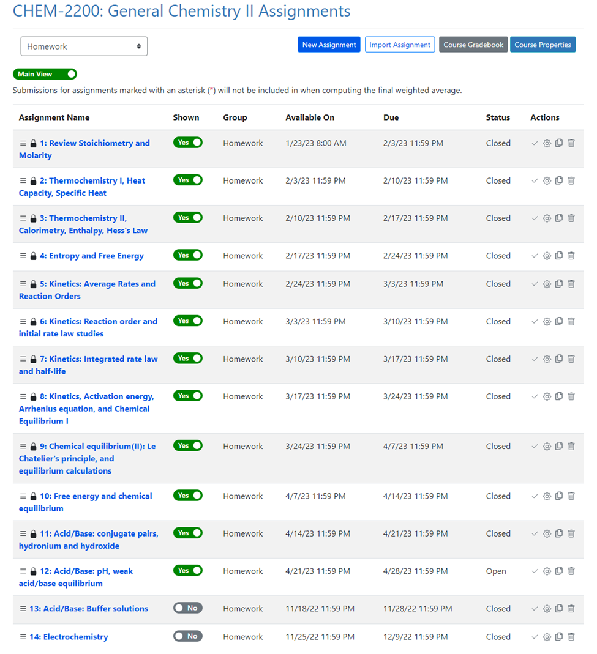Viewport: 597px width, 654px height.
Task: Click the Import Assignment button
Action: (x=400, y=45)
